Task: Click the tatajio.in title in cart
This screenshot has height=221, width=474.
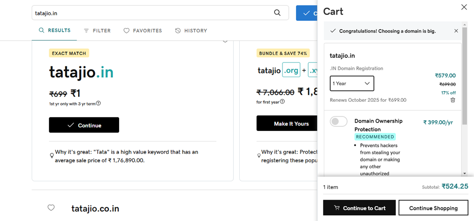Action: tap(342, 56)
